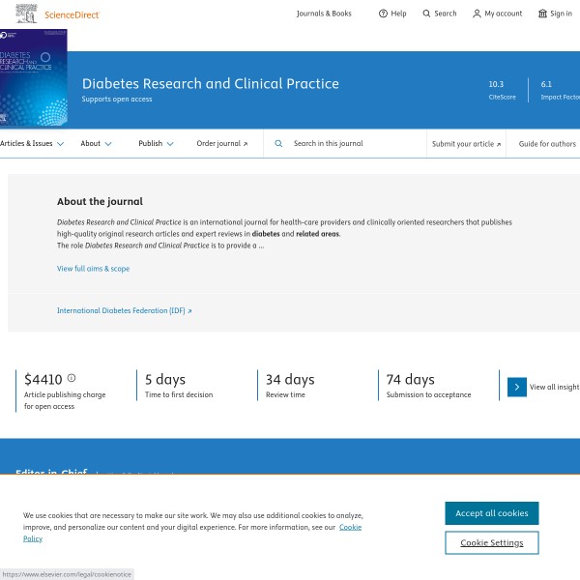Click Submit your article link
Image resolution: width=580 pixels, height=580 pixels.
click(x=466, y=144)
